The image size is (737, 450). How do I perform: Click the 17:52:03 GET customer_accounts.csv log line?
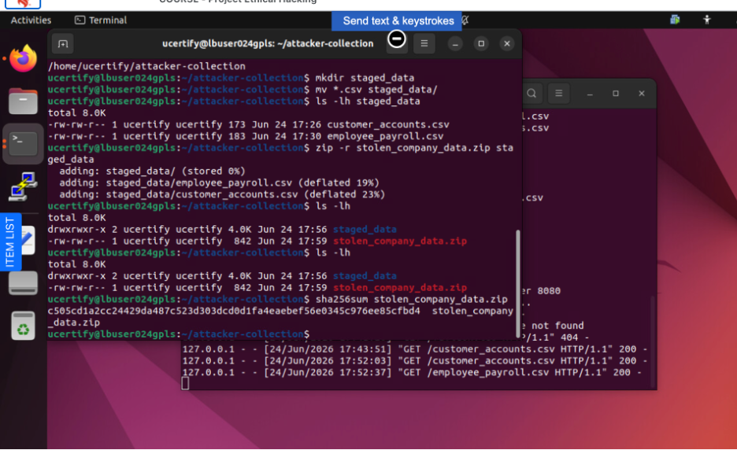click(x=415, y=361)
